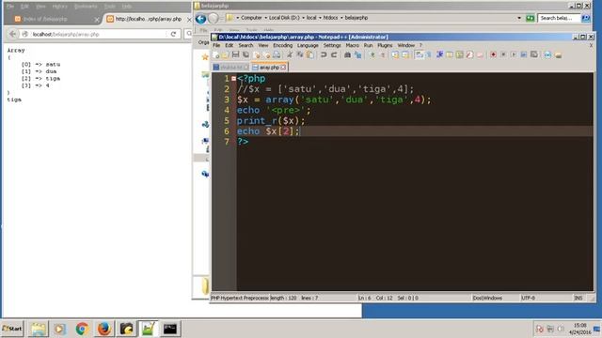
Task: Open the File menu in Notepad++
Action: [x=216, y=45]
